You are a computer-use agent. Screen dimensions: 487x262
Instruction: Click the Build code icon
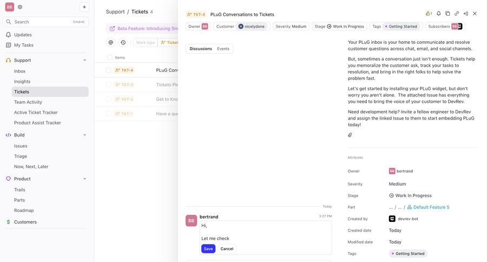8,135
